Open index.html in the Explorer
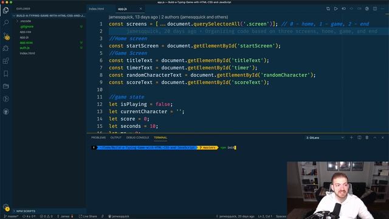Screen dimensions: 389x219 click(x=27, y=53)
